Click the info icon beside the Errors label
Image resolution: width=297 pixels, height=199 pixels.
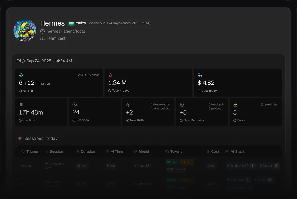[x=235, y=120]
